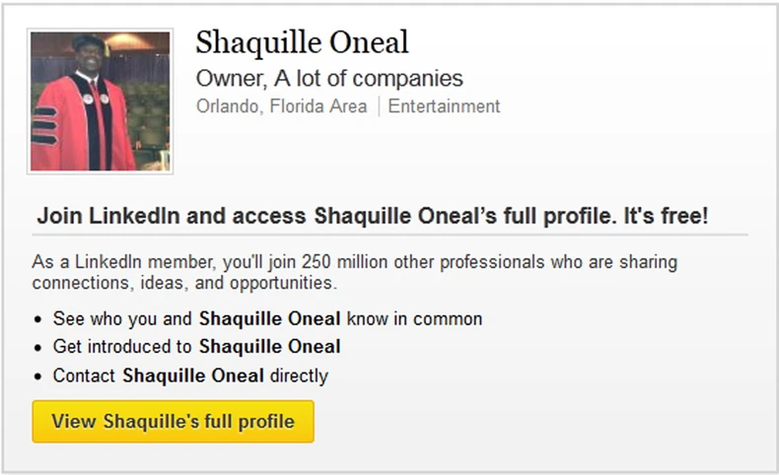Click bullet dot beside See who you
779x475 pixels.
[x=38, y=320]
